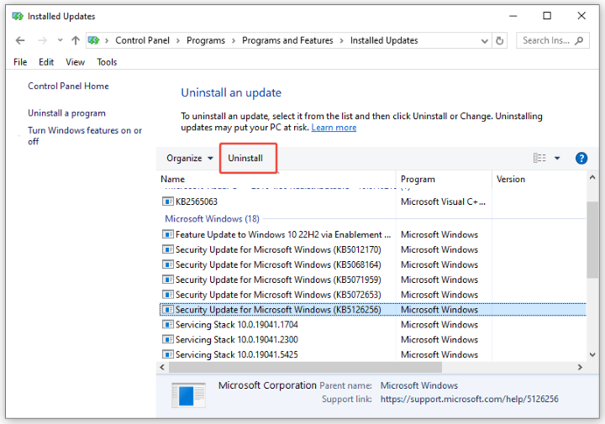Click the Installed Updates title bar icon
This screenshot has width=605, height=424.
[18, 16]
